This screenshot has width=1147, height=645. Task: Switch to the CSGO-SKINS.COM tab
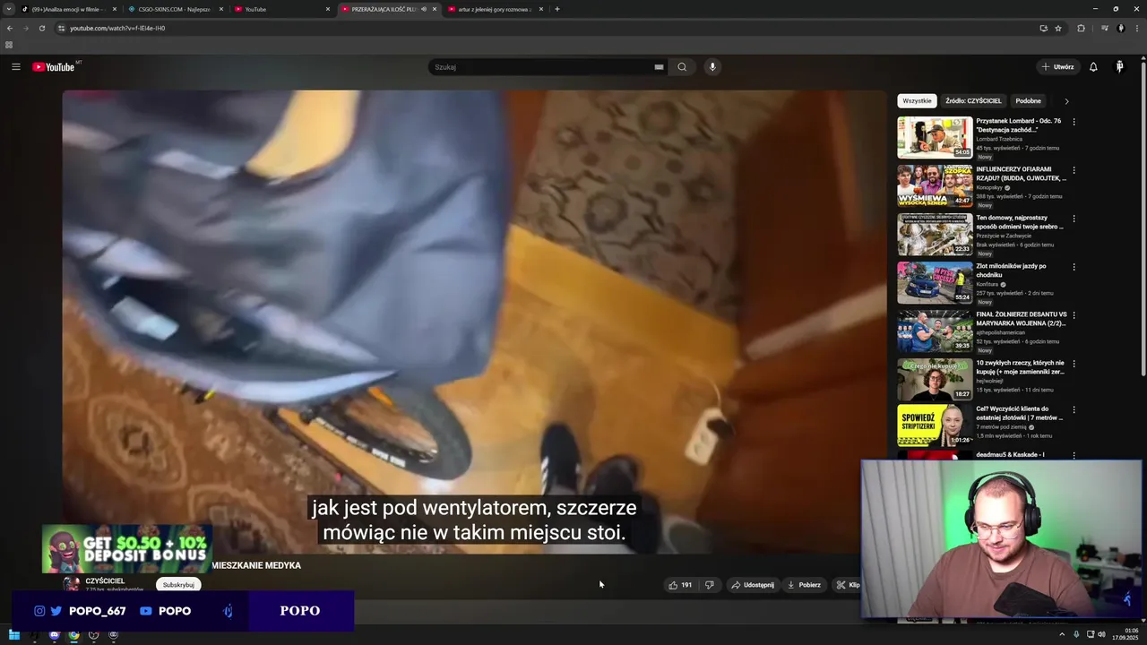point(175,9)
